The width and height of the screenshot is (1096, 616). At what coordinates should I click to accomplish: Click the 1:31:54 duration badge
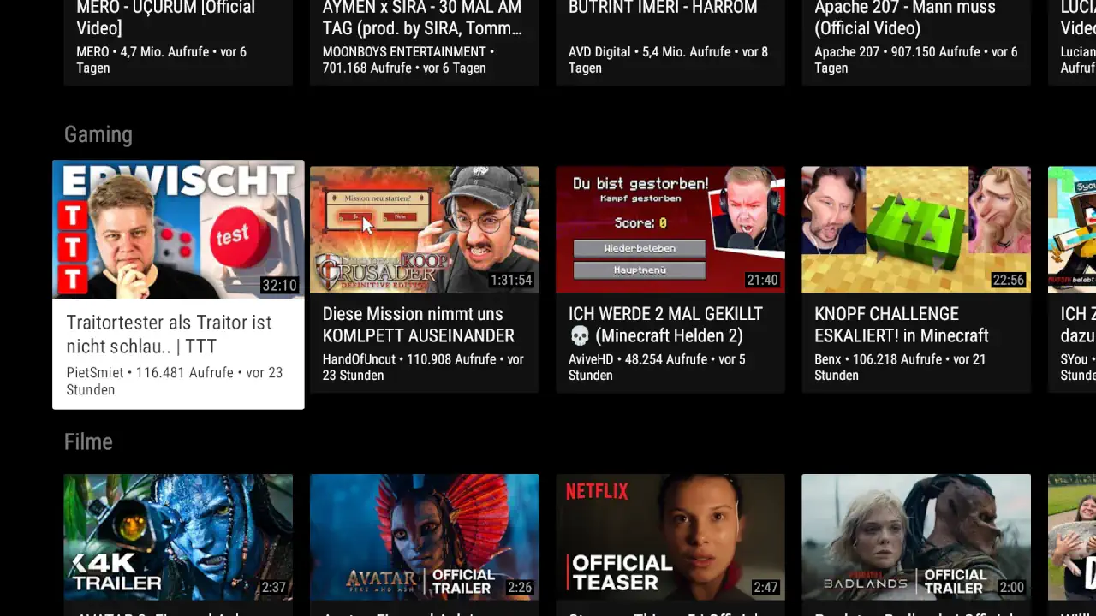[511, 280]
